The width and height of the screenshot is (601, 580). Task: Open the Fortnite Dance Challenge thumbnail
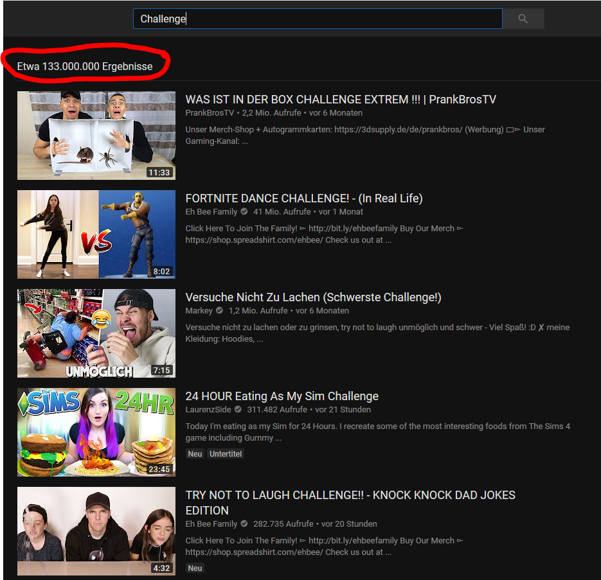[96, 234]
